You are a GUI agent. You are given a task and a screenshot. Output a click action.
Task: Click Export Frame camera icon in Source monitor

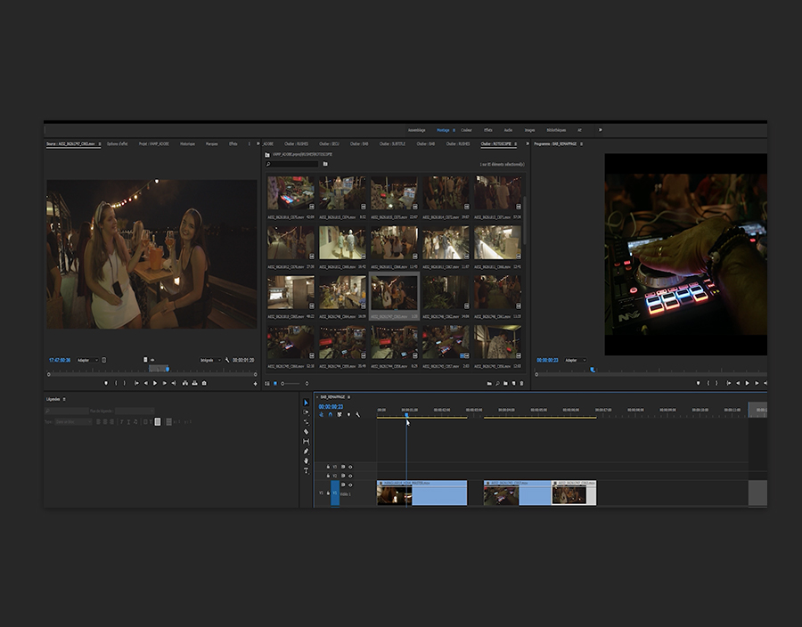point(204,383)
